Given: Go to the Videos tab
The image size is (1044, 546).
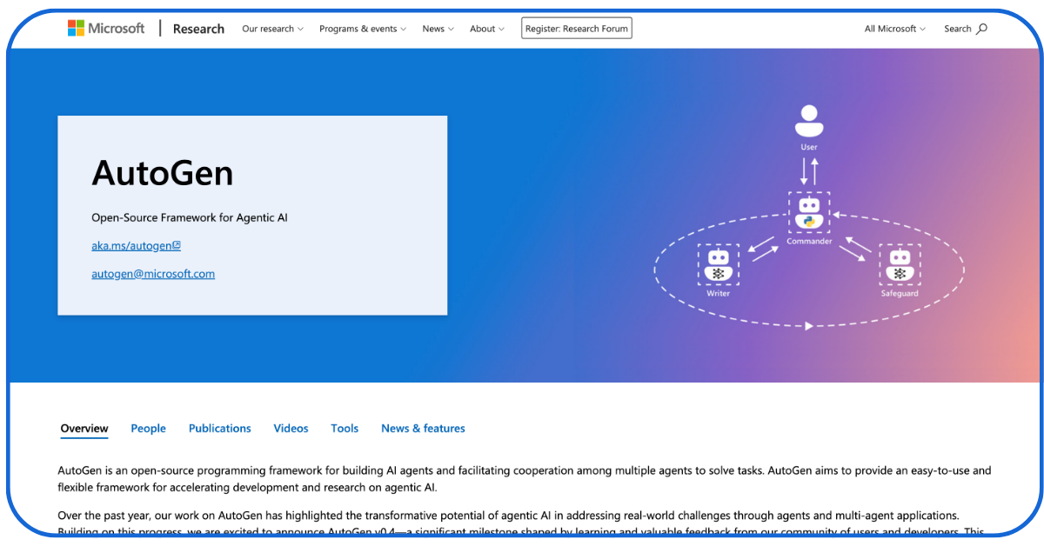Looking at the screenshot, I should 291,429.
